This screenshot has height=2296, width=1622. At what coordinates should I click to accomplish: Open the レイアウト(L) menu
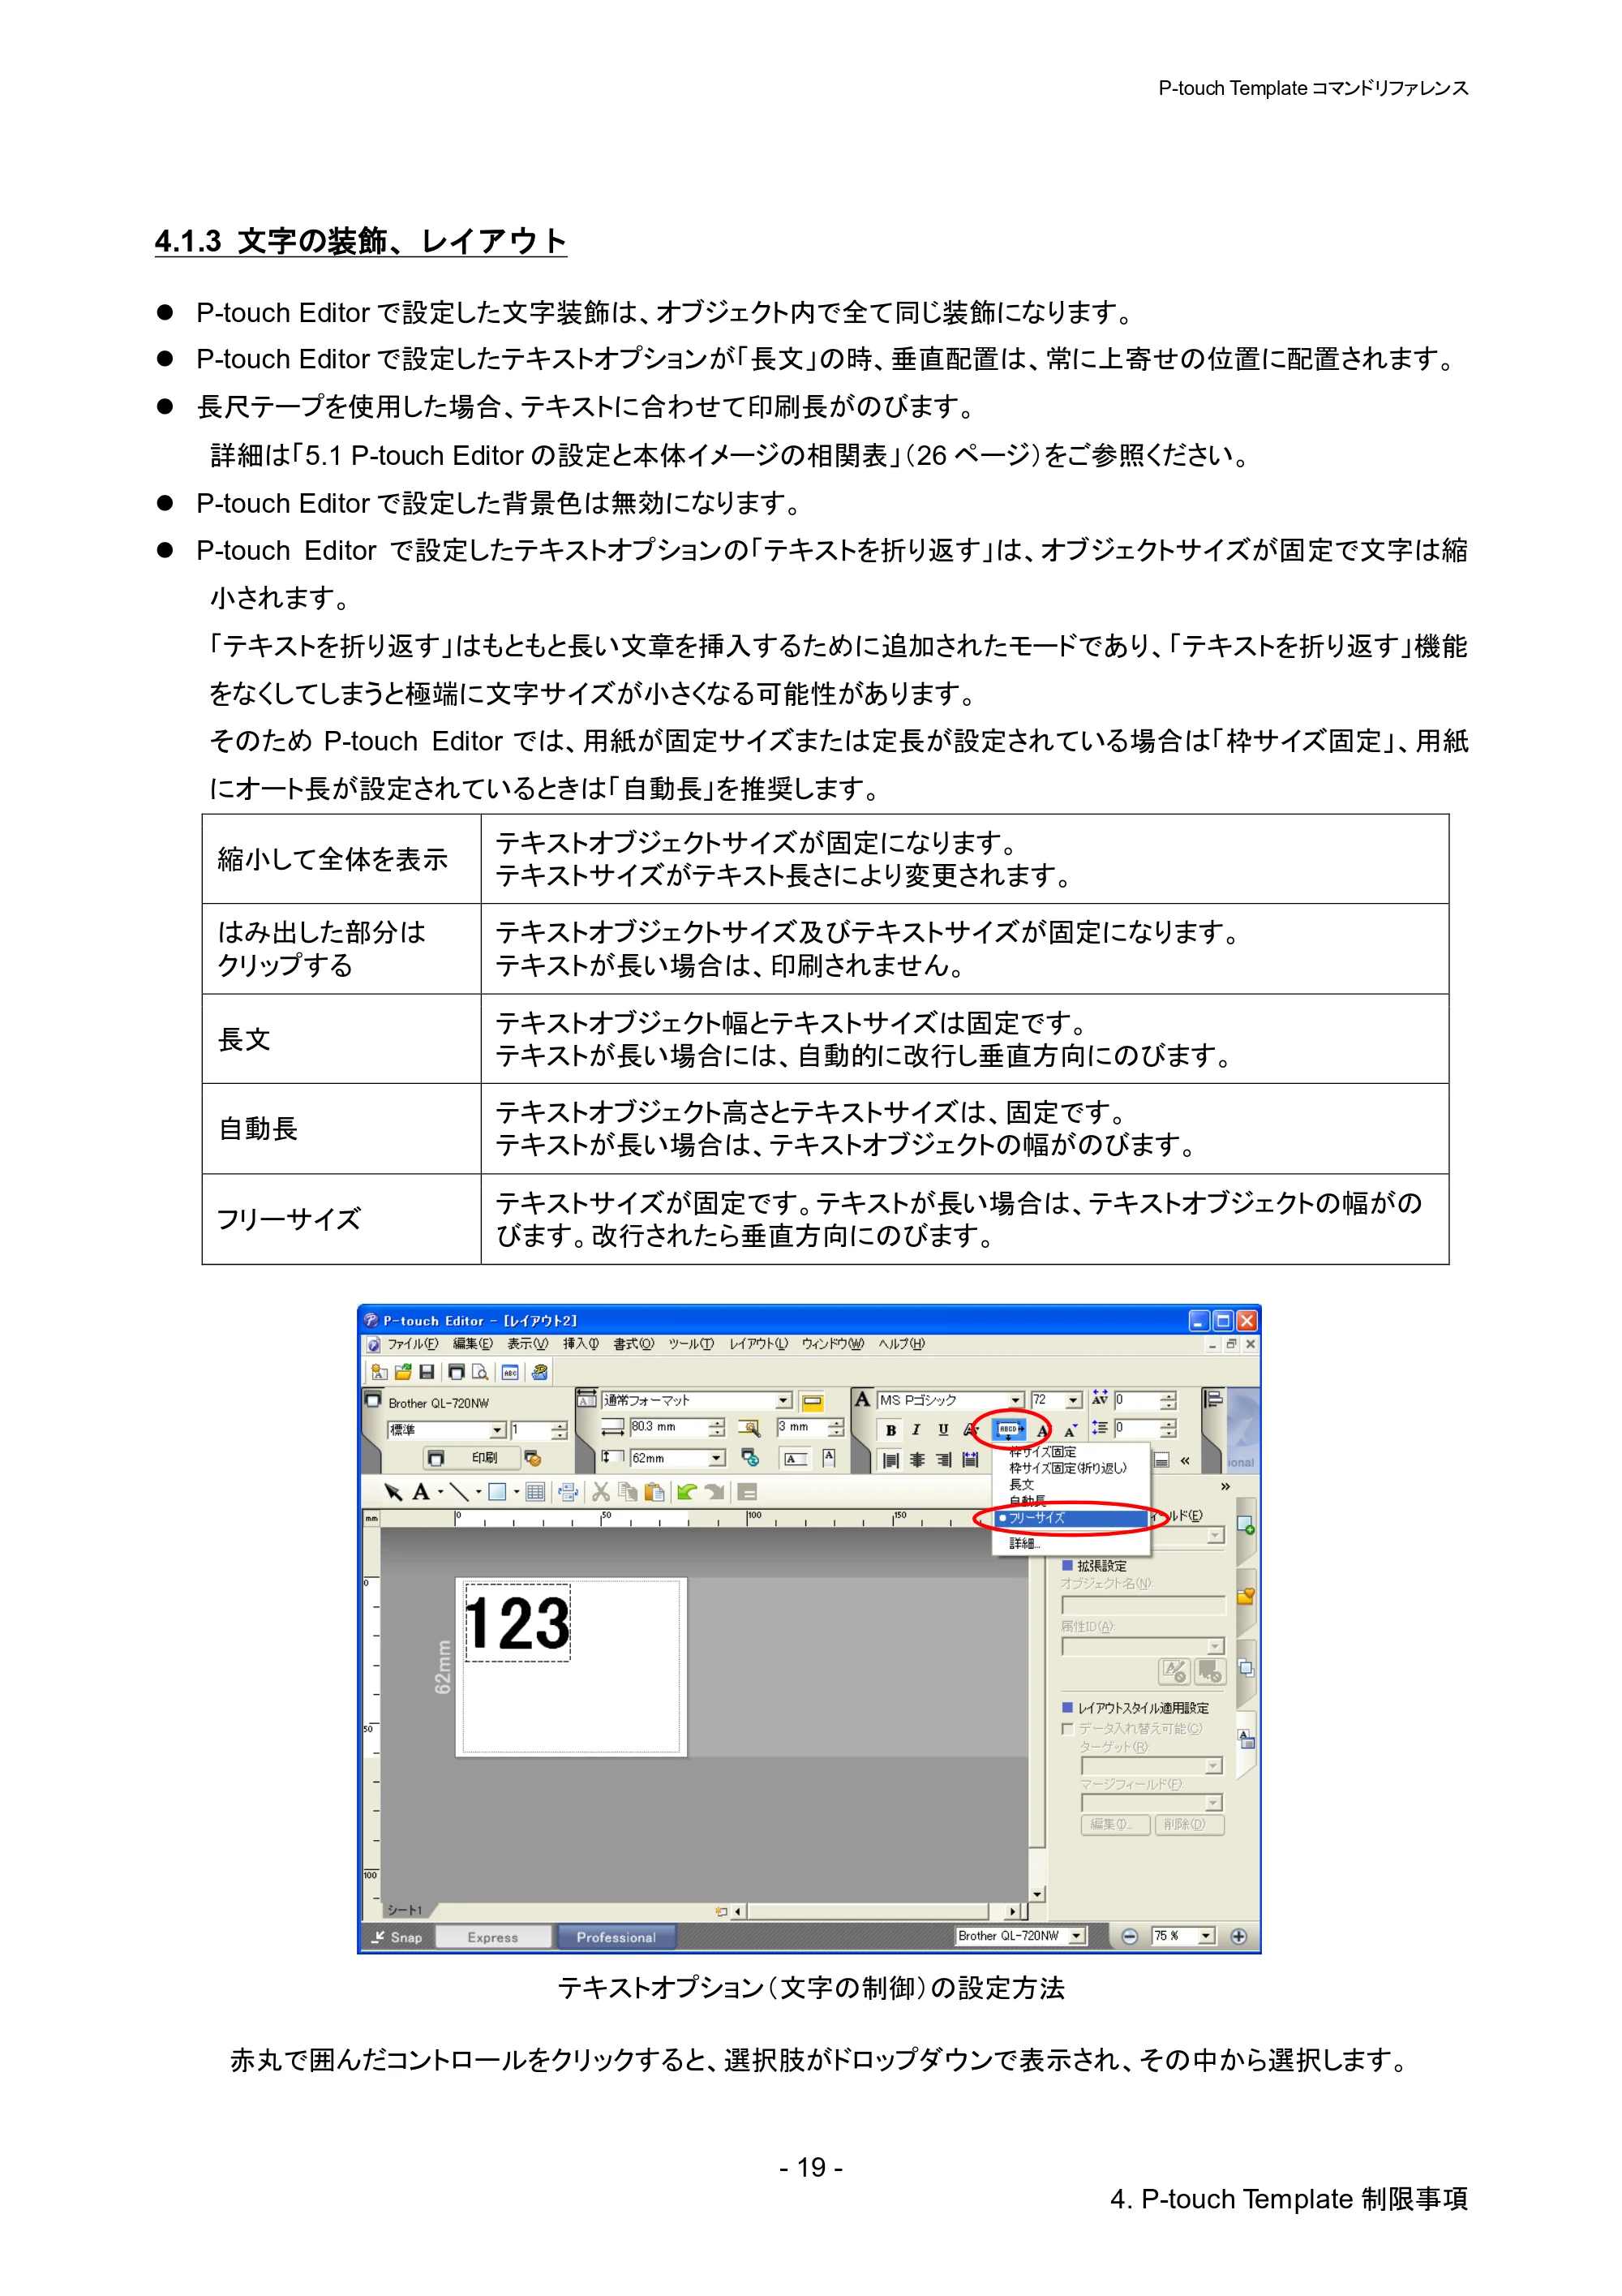(x=758, y=1344)
